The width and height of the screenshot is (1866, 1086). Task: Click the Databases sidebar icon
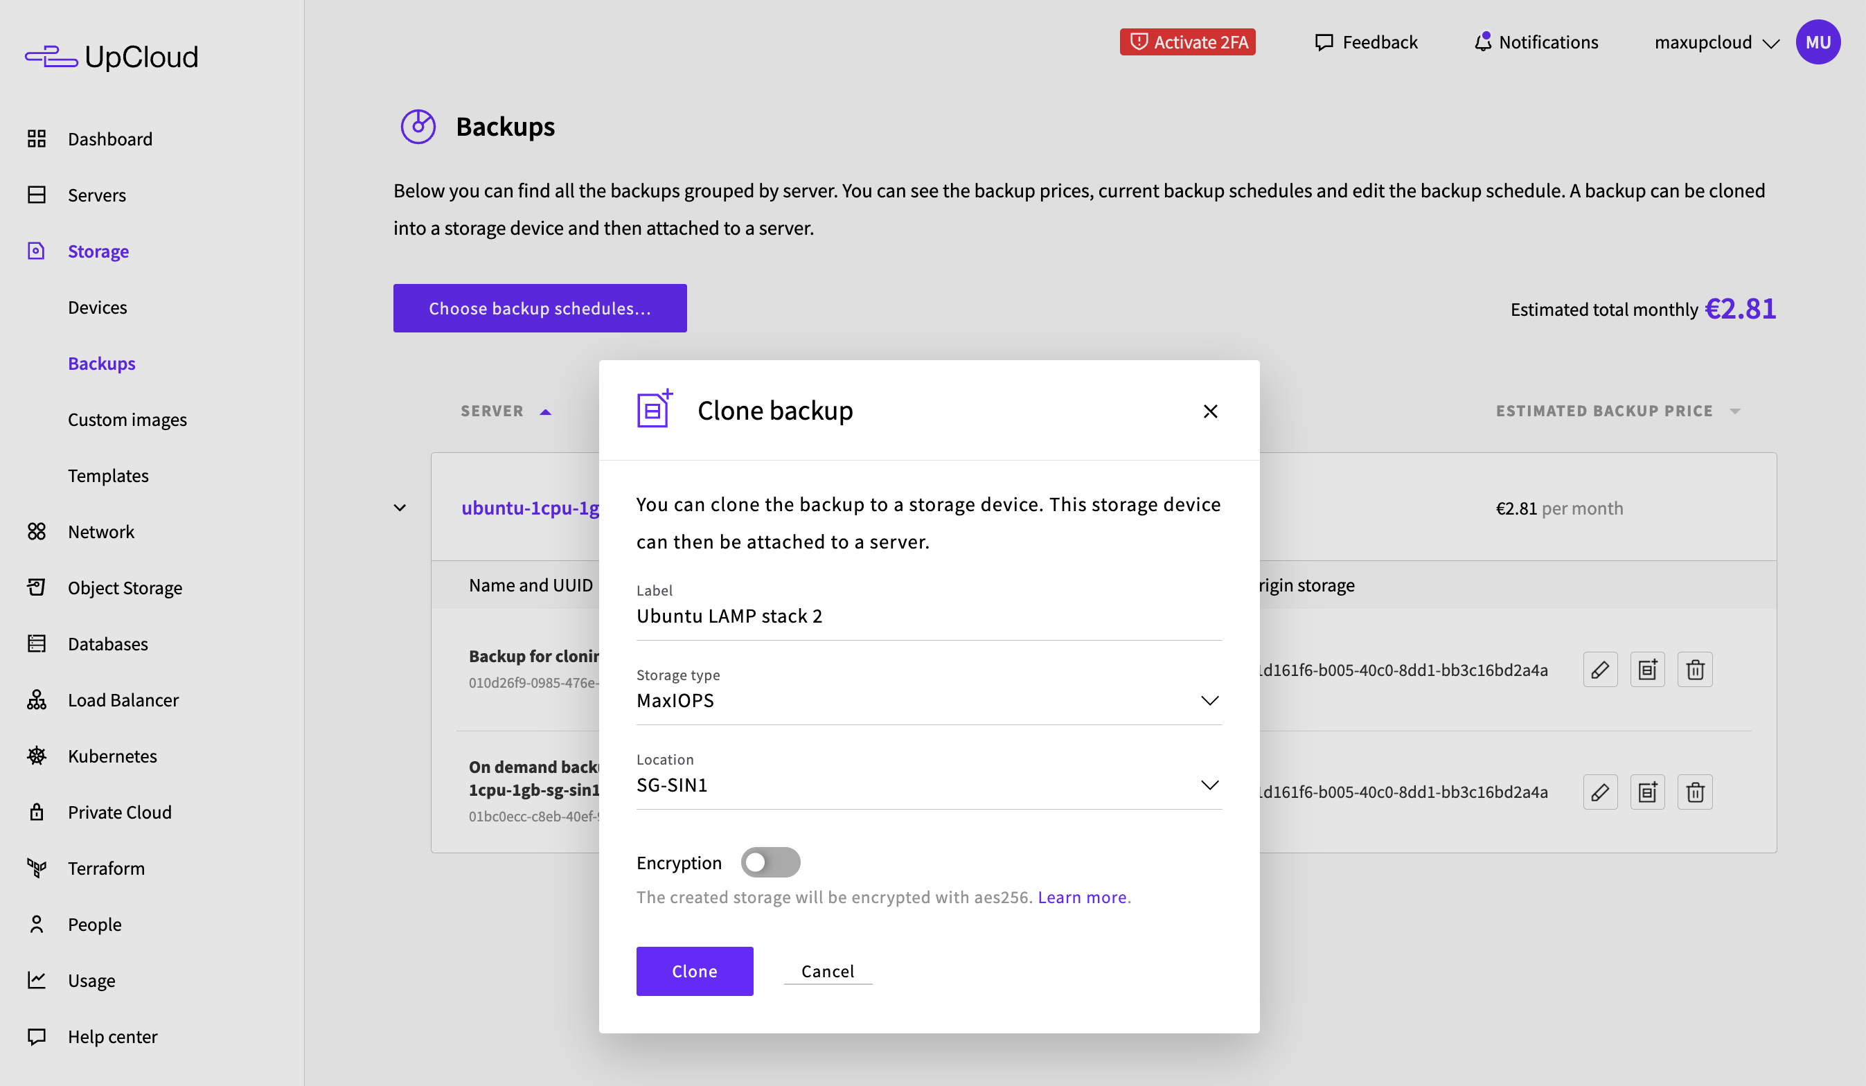point(36,644)
